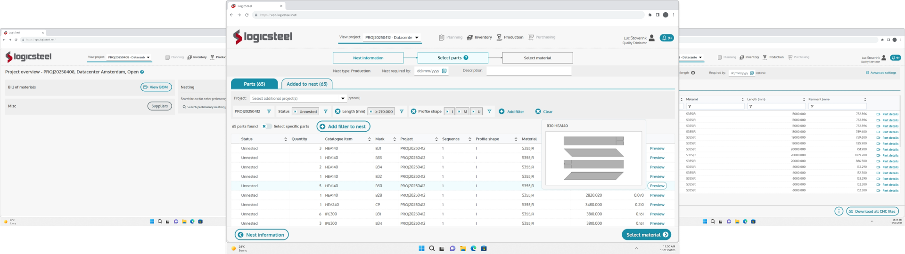Image resolution: width=905 pixels, height=254 pixels.
Task: Sort table by Catalogue item column
Action: tap(369, 139)
